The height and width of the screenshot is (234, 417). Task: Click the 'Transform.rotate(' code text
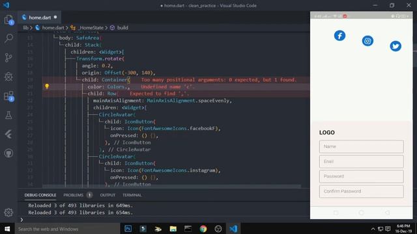click(x=100, y=58)
